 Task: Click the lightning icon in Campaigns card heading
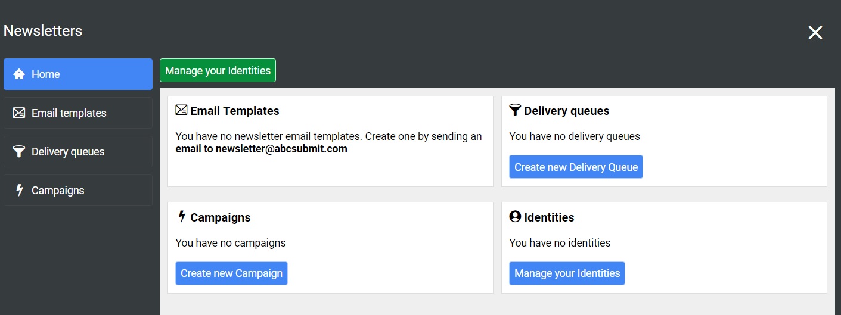pos(182,217)
